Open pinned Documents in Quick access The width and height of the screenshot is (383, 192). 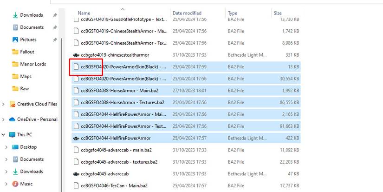point(32,27)
